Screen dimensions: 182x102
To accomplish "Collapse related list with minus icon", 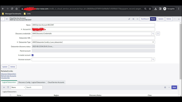I will pyautogui.click(x=169, y=87).
